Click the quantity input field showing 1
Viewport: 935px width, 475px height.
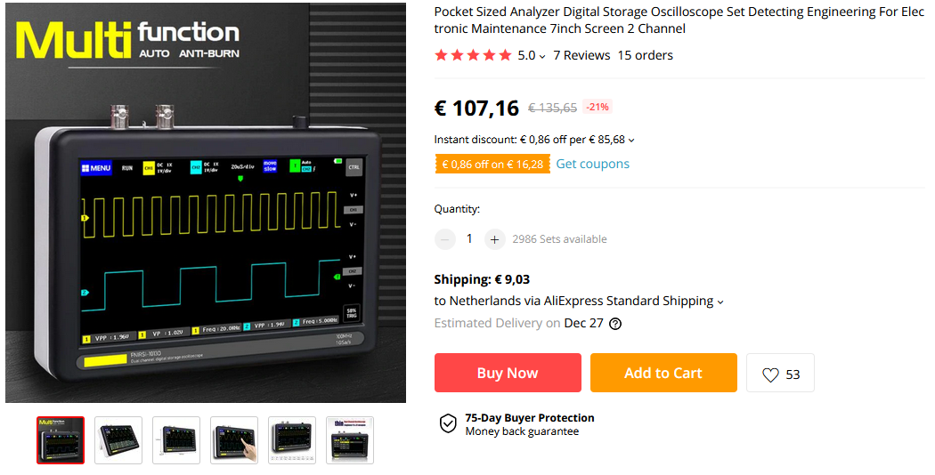[469, 239]
